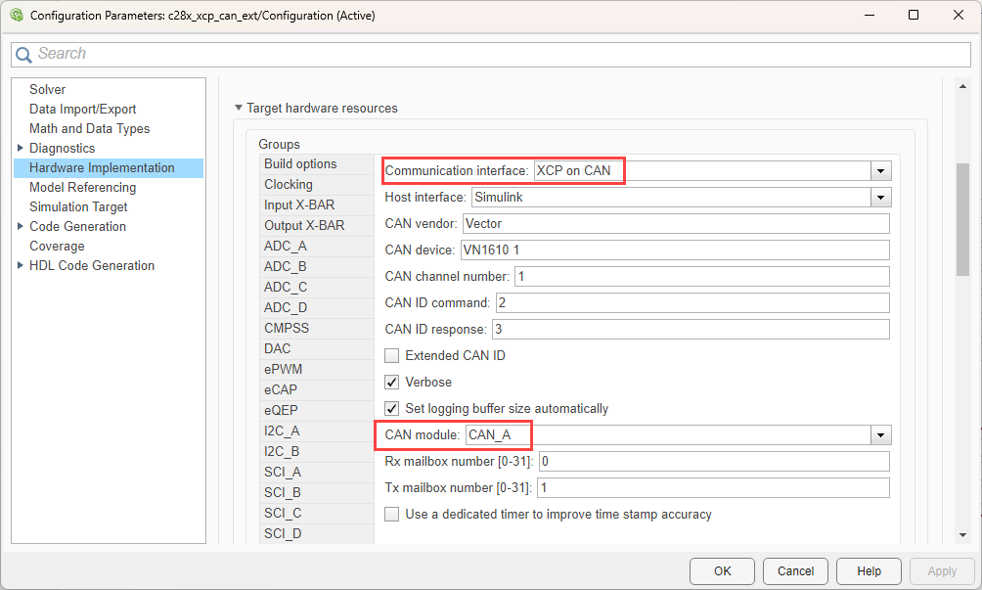Viewport: 982px width, 590px height.
Task: Collapse the Target hardware resources section
Action: click(238, 109)
